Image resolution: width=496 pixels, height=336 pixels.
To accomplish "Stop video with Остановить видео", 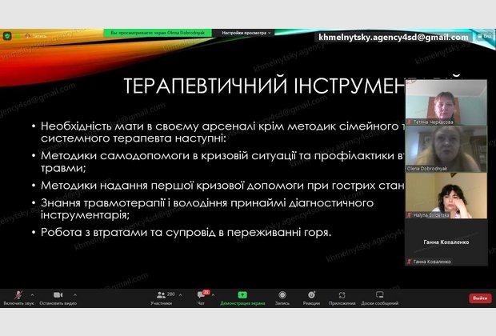I will coord(58,298).
